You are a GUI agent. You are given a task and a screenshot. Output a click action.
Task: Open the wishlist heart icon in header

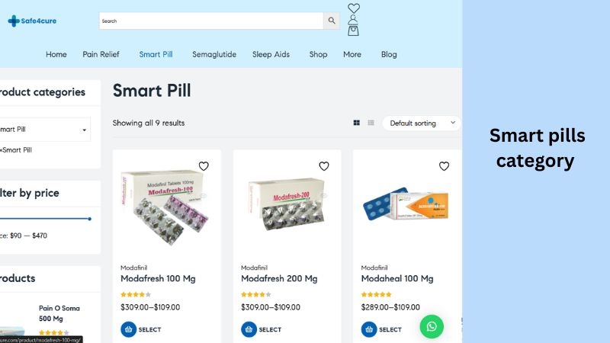pyautogui.click(x=353, y=8)
